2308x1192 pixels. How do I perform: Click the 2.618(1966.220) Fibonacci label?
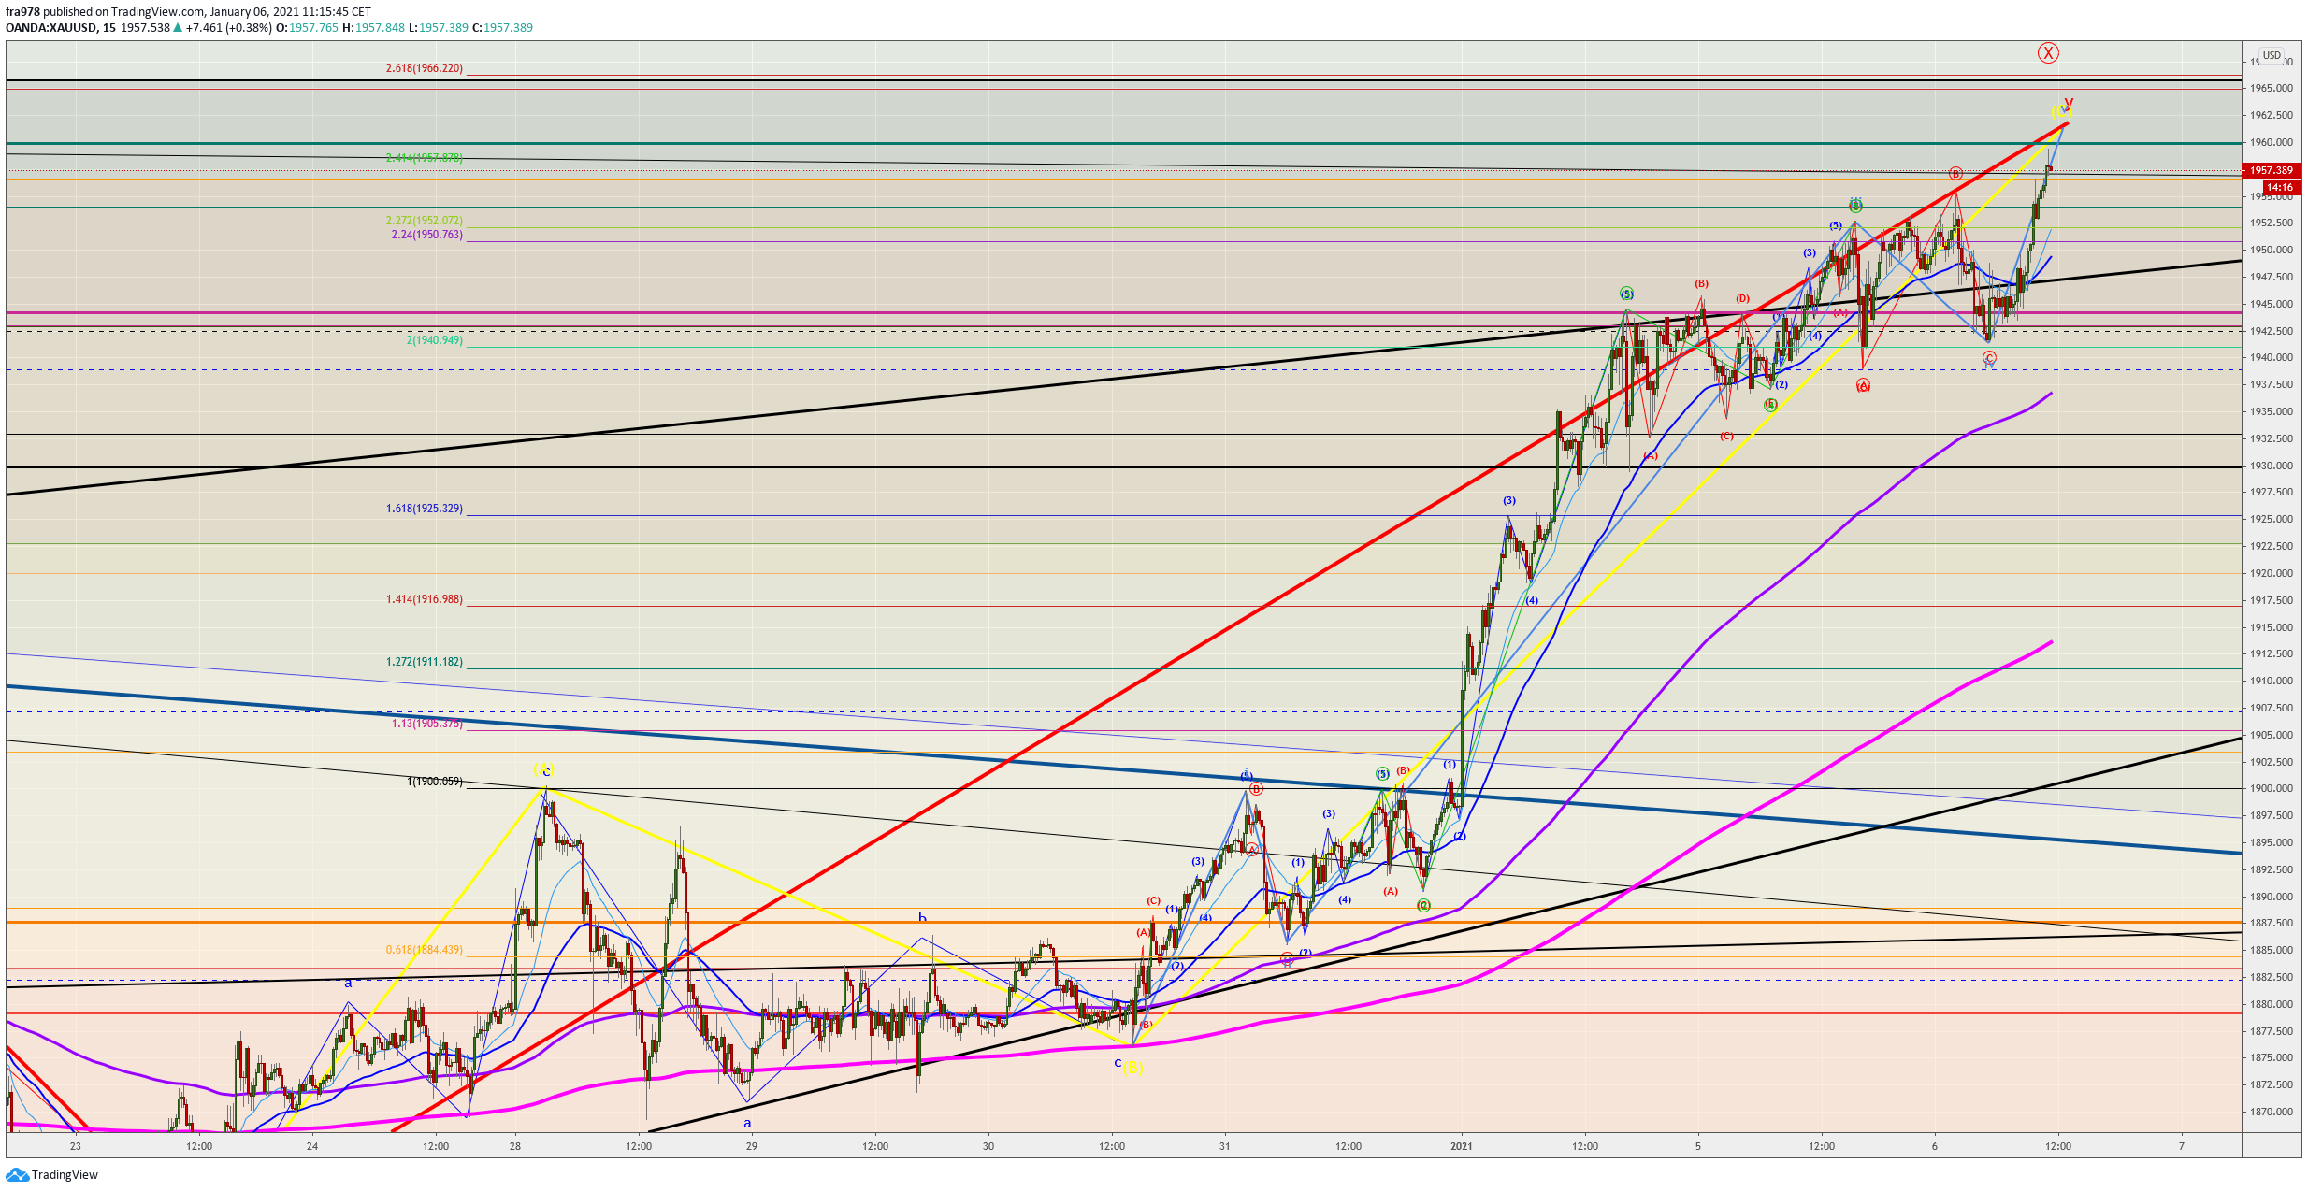(424, 68)
